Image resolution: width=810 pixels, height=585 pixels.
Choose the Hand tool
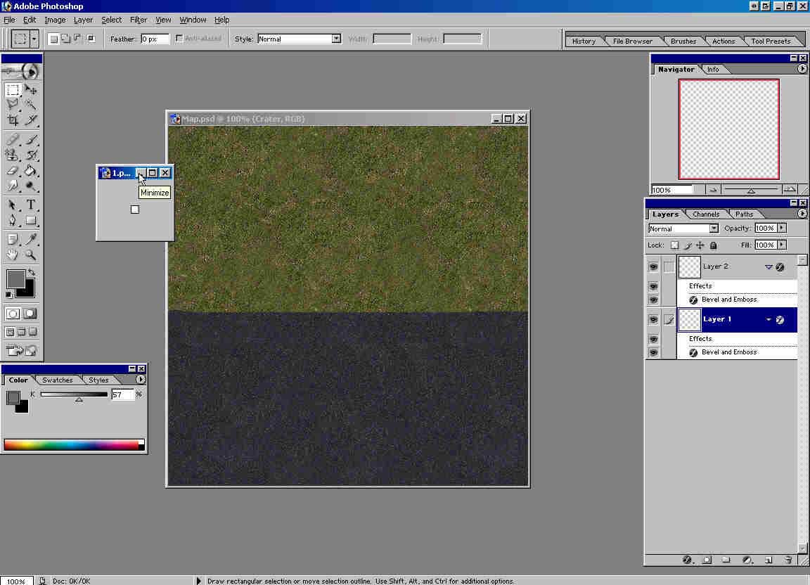pos(13,255)
